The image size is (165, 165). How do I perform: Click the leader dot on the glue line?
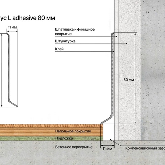114,51
